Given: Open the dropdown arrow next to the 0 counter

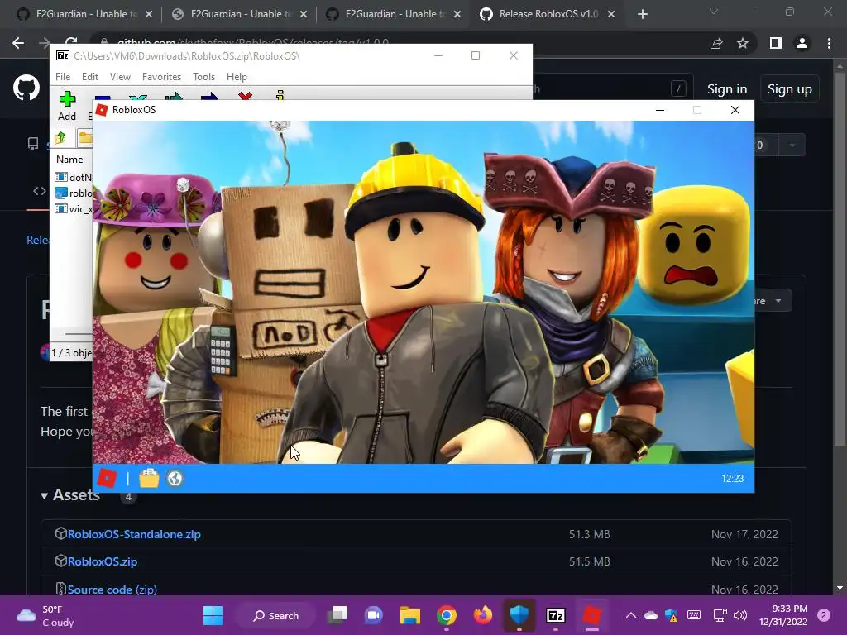Looking at the screenshot, I should coord(792,145).
